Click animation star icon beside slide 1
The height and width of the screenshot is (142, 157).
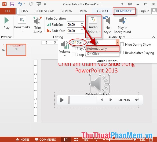(4, 50)
